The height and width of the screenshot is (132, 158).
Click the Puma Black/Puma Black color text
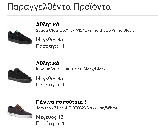(x=111, y=30)
